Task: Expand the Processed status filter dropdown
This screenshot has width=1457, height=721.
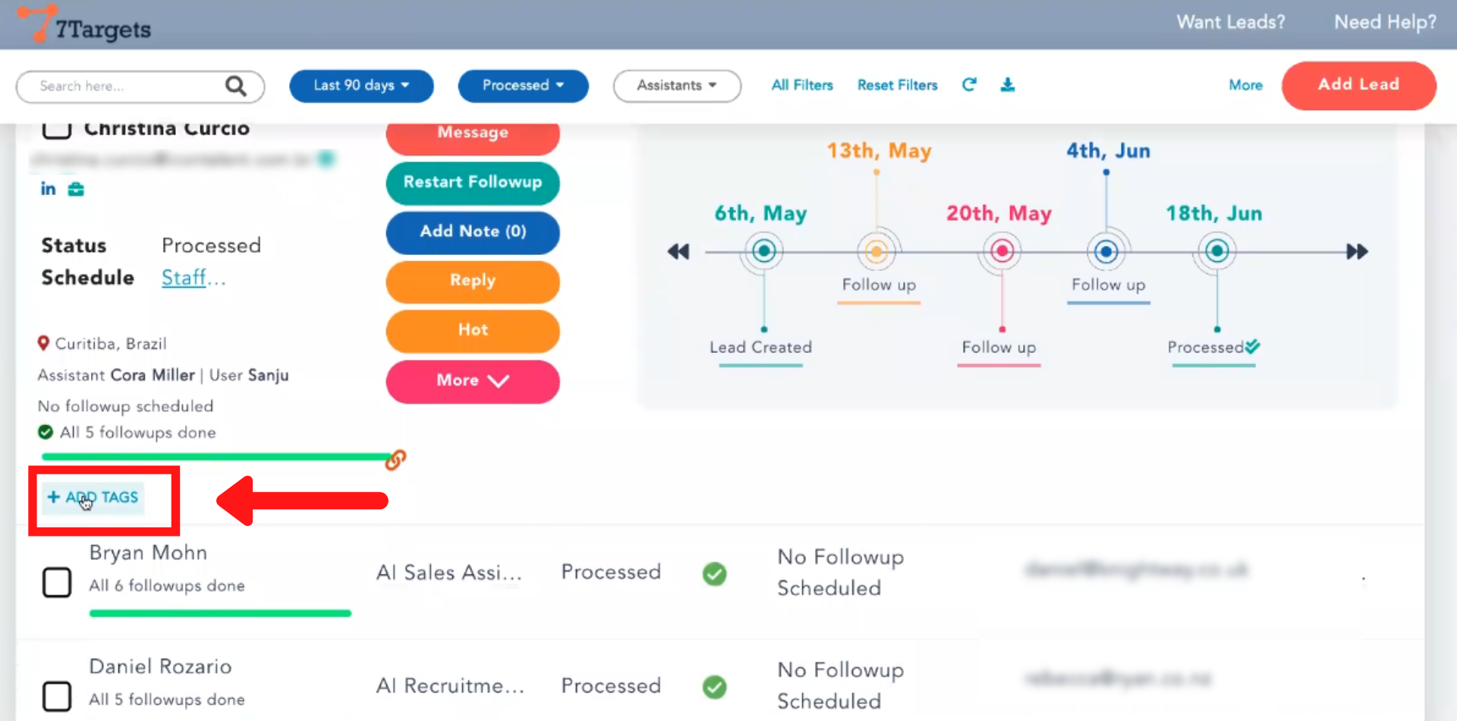Action: [523, 86]
